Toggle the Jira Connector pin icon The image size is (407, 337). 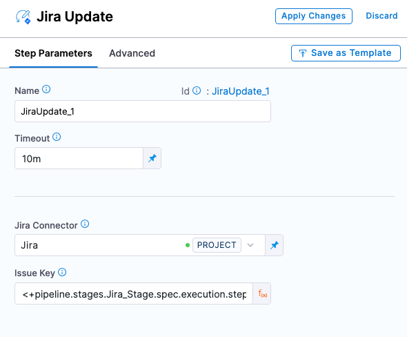274,245
